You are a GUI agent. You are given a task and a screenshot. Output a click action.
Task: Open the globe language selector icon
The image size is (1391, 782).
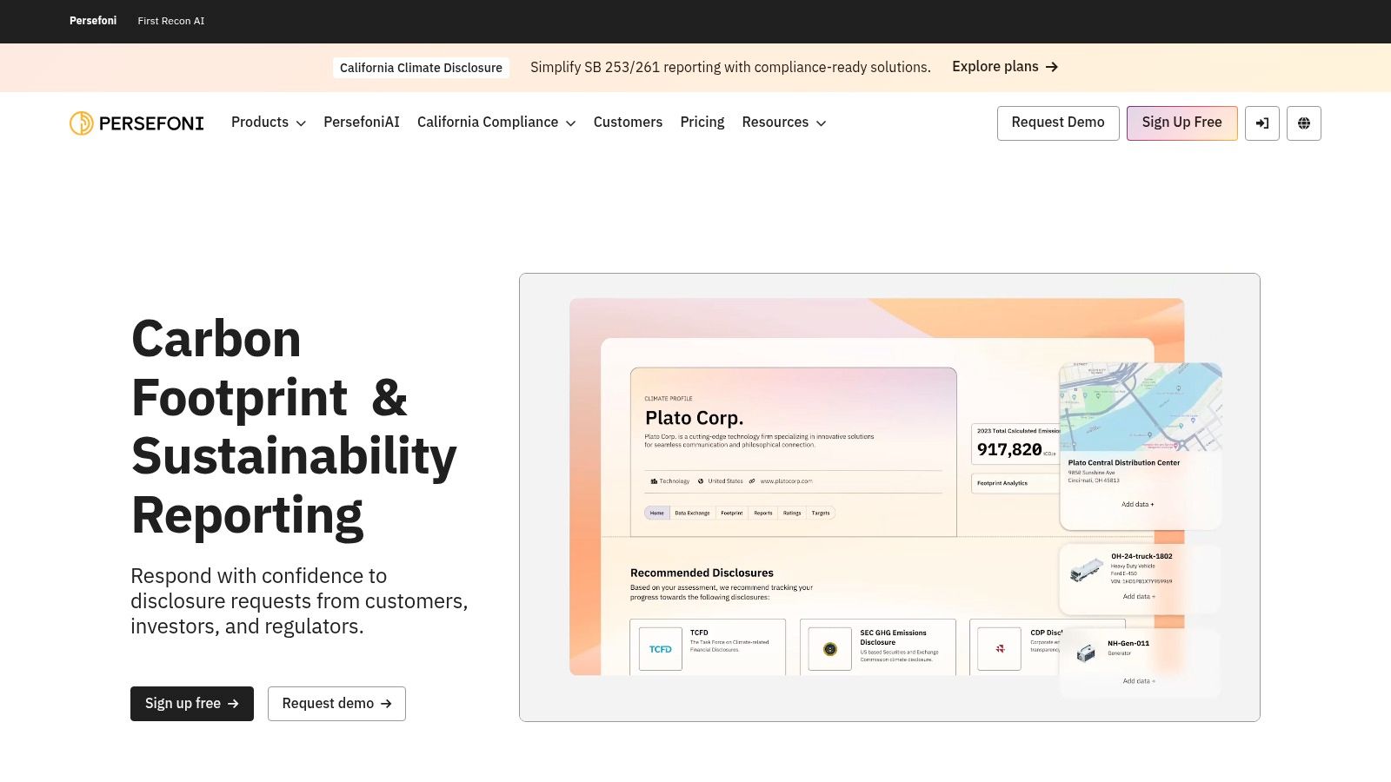(x=1303, y=123)
